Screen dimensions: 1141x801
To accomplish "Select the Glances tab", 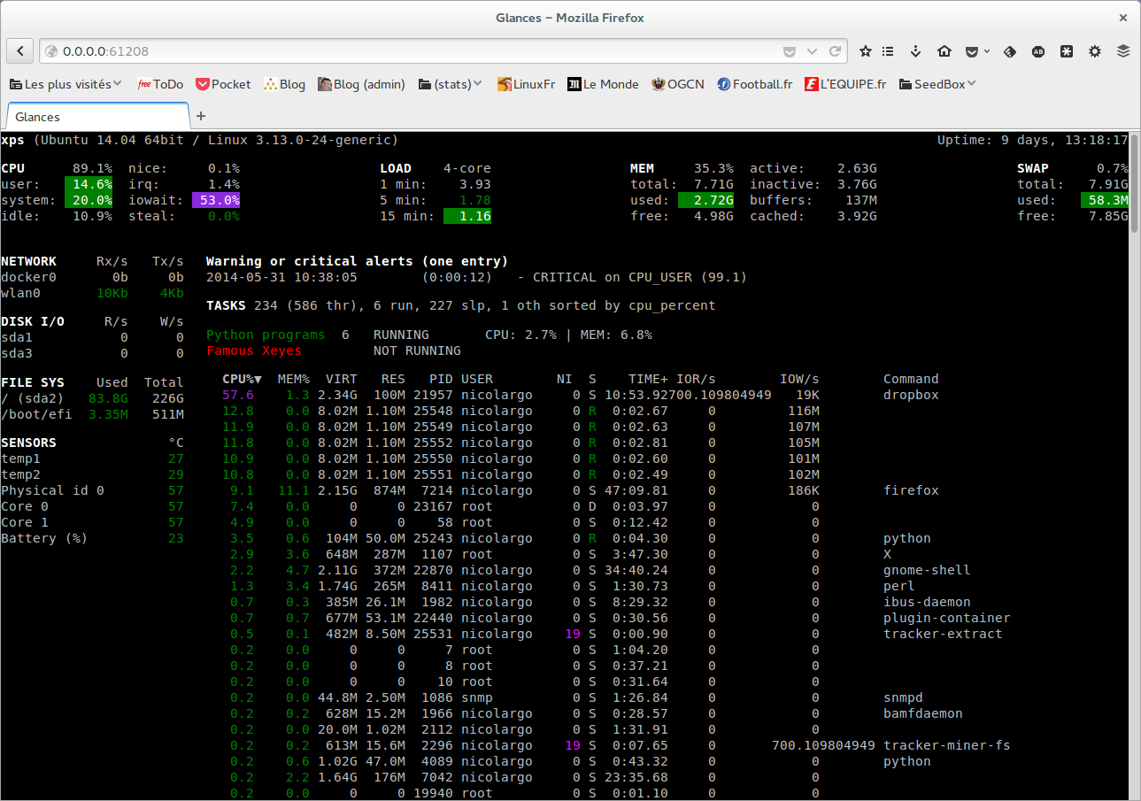I will [97, 116].
